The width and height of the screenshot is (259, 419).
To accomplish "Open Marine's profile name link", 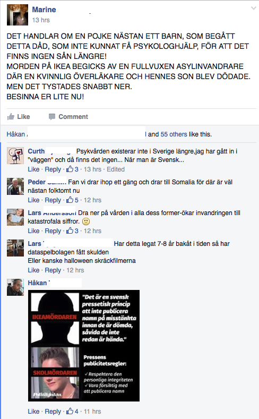I will tap(44, 10).
